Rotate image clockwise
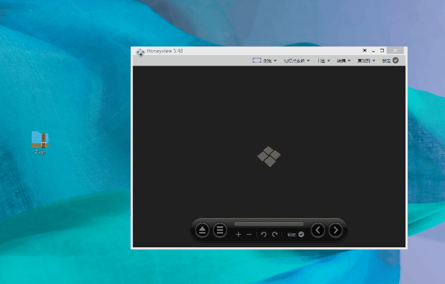Screen dimensions: 445x284 click(x=275, y=235)
